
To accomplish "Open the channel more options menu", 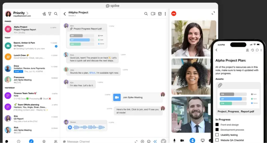I will pyautogui.click(x=165, y=14).
